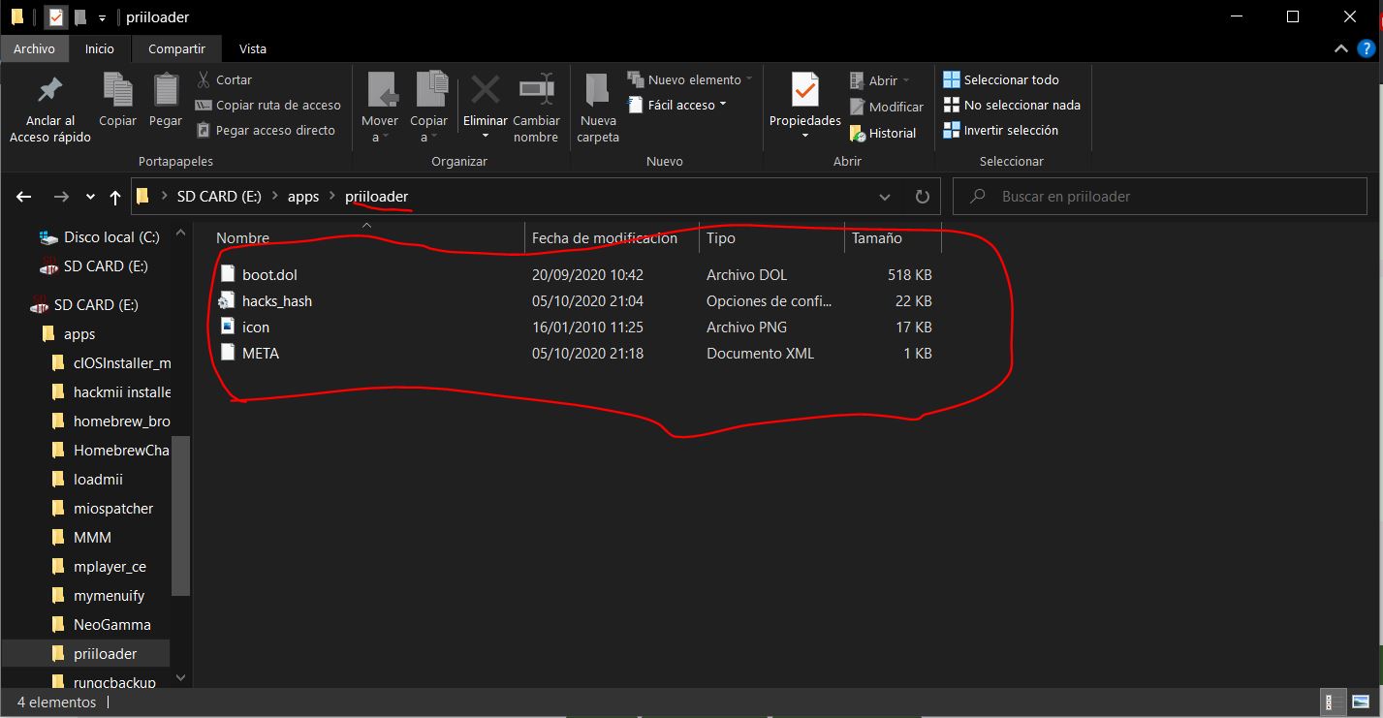The height and width of the screenshot is (718, 1383).
Task: Click the Copiar icon in Portapapeles
Action: click(117, 91)
